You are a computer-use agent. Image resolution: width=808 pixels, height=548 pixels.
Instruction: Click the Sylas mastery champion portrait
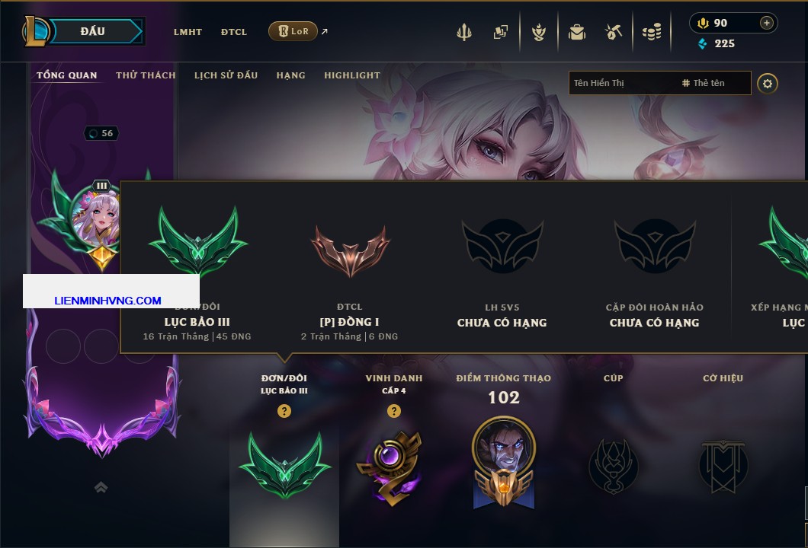[x=503, y=447]
